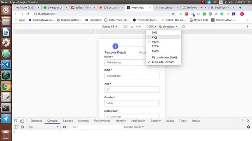Show console sidebar icon
The height and width of the screenshot is (141, 252).
click(16, 127)
